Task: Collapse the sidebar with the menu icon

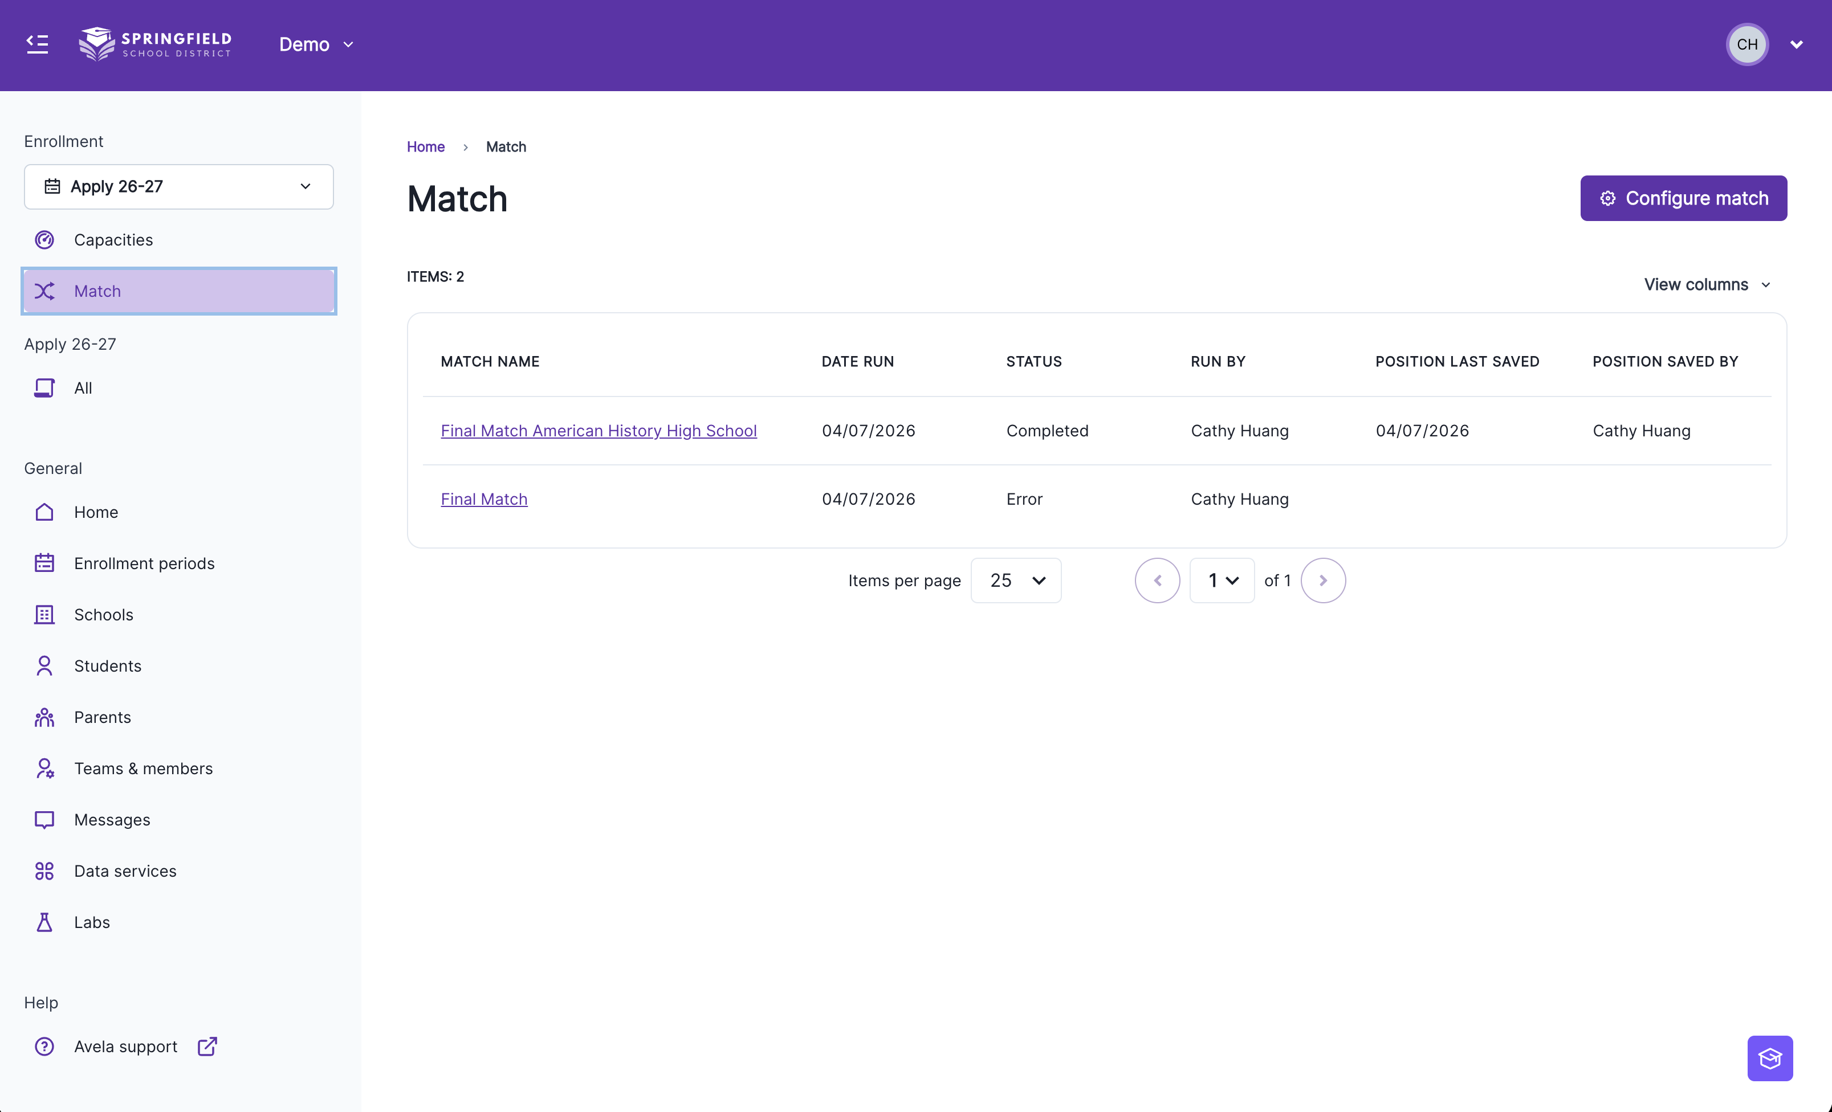Action: click(x=37, y=44)
